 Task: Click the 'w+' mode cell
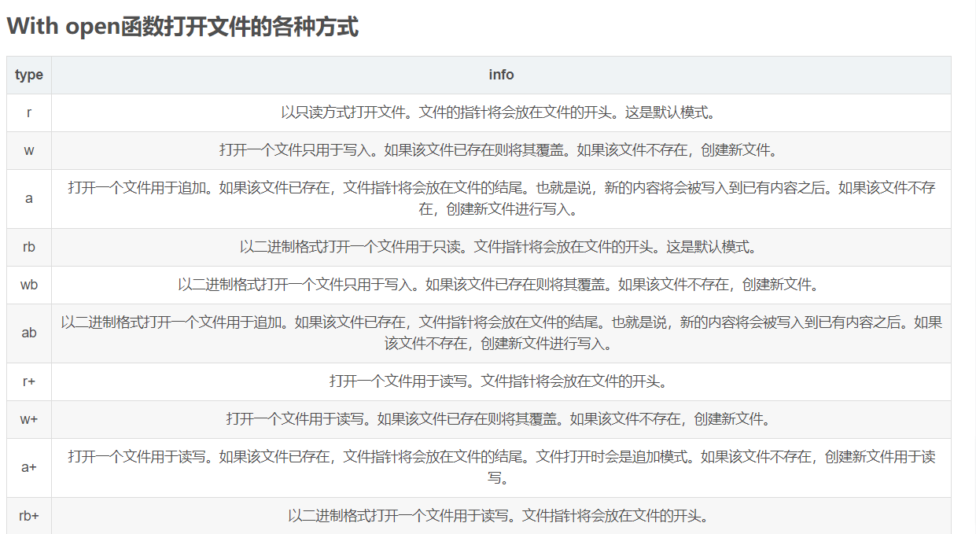point(28,419)
